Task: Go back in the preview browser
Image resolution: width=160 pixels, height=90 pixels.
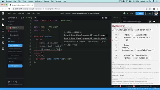Action: click(x=114, y=21)
